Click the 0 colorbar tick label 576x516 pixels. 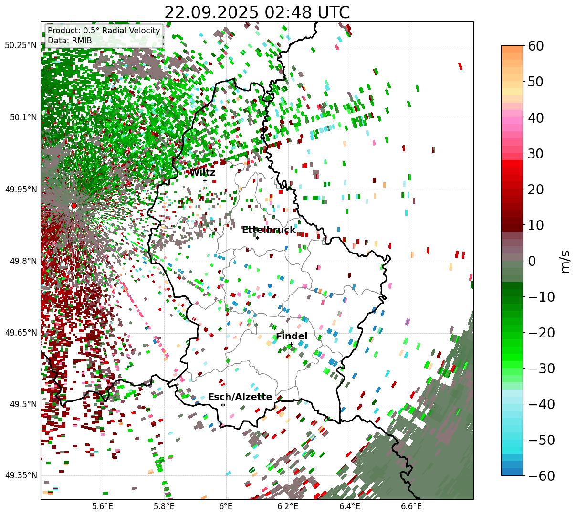point(532,261)
